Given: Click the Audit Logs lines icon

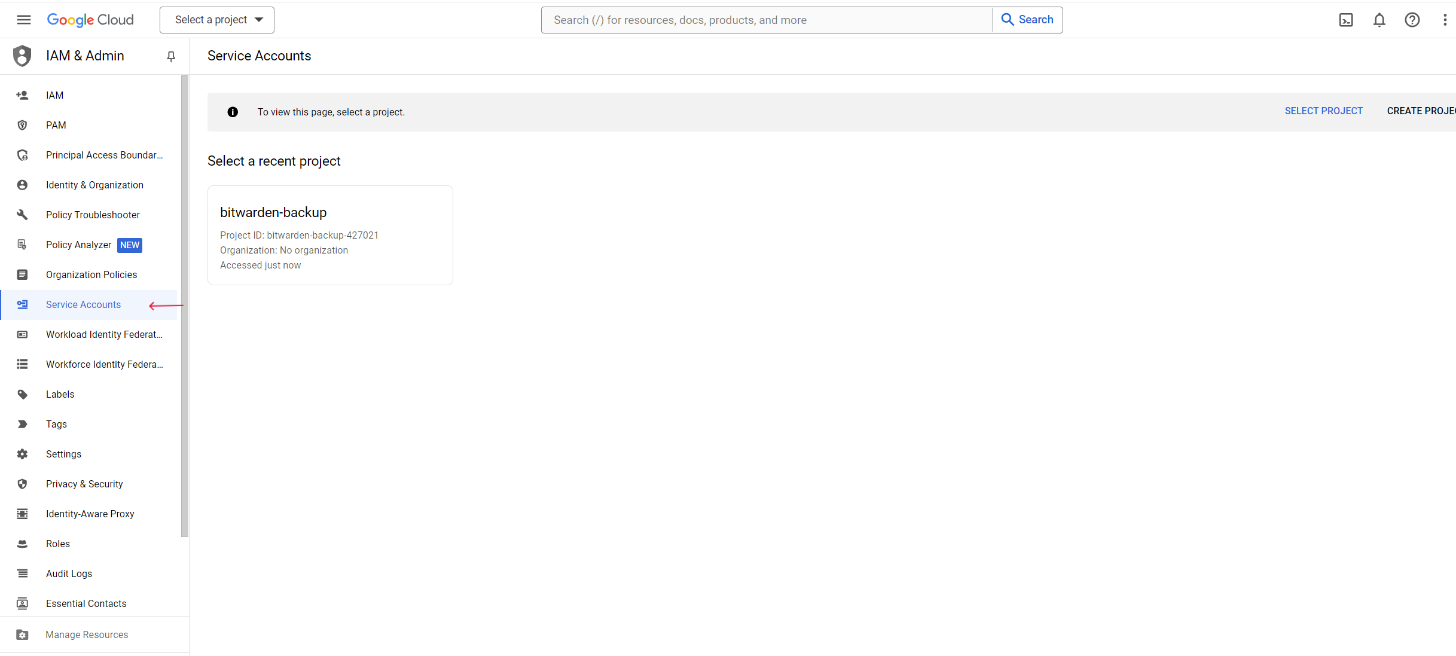Looking at the screenshot, I should pos(22,573).
